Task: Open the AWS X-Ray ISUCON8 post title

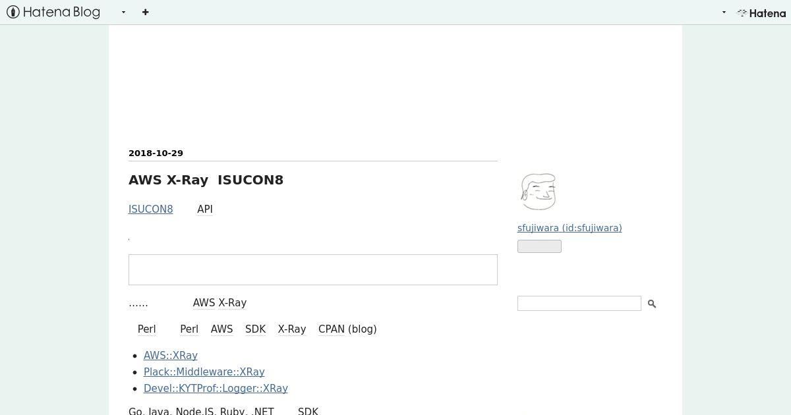Action: [x=206, y=180]
